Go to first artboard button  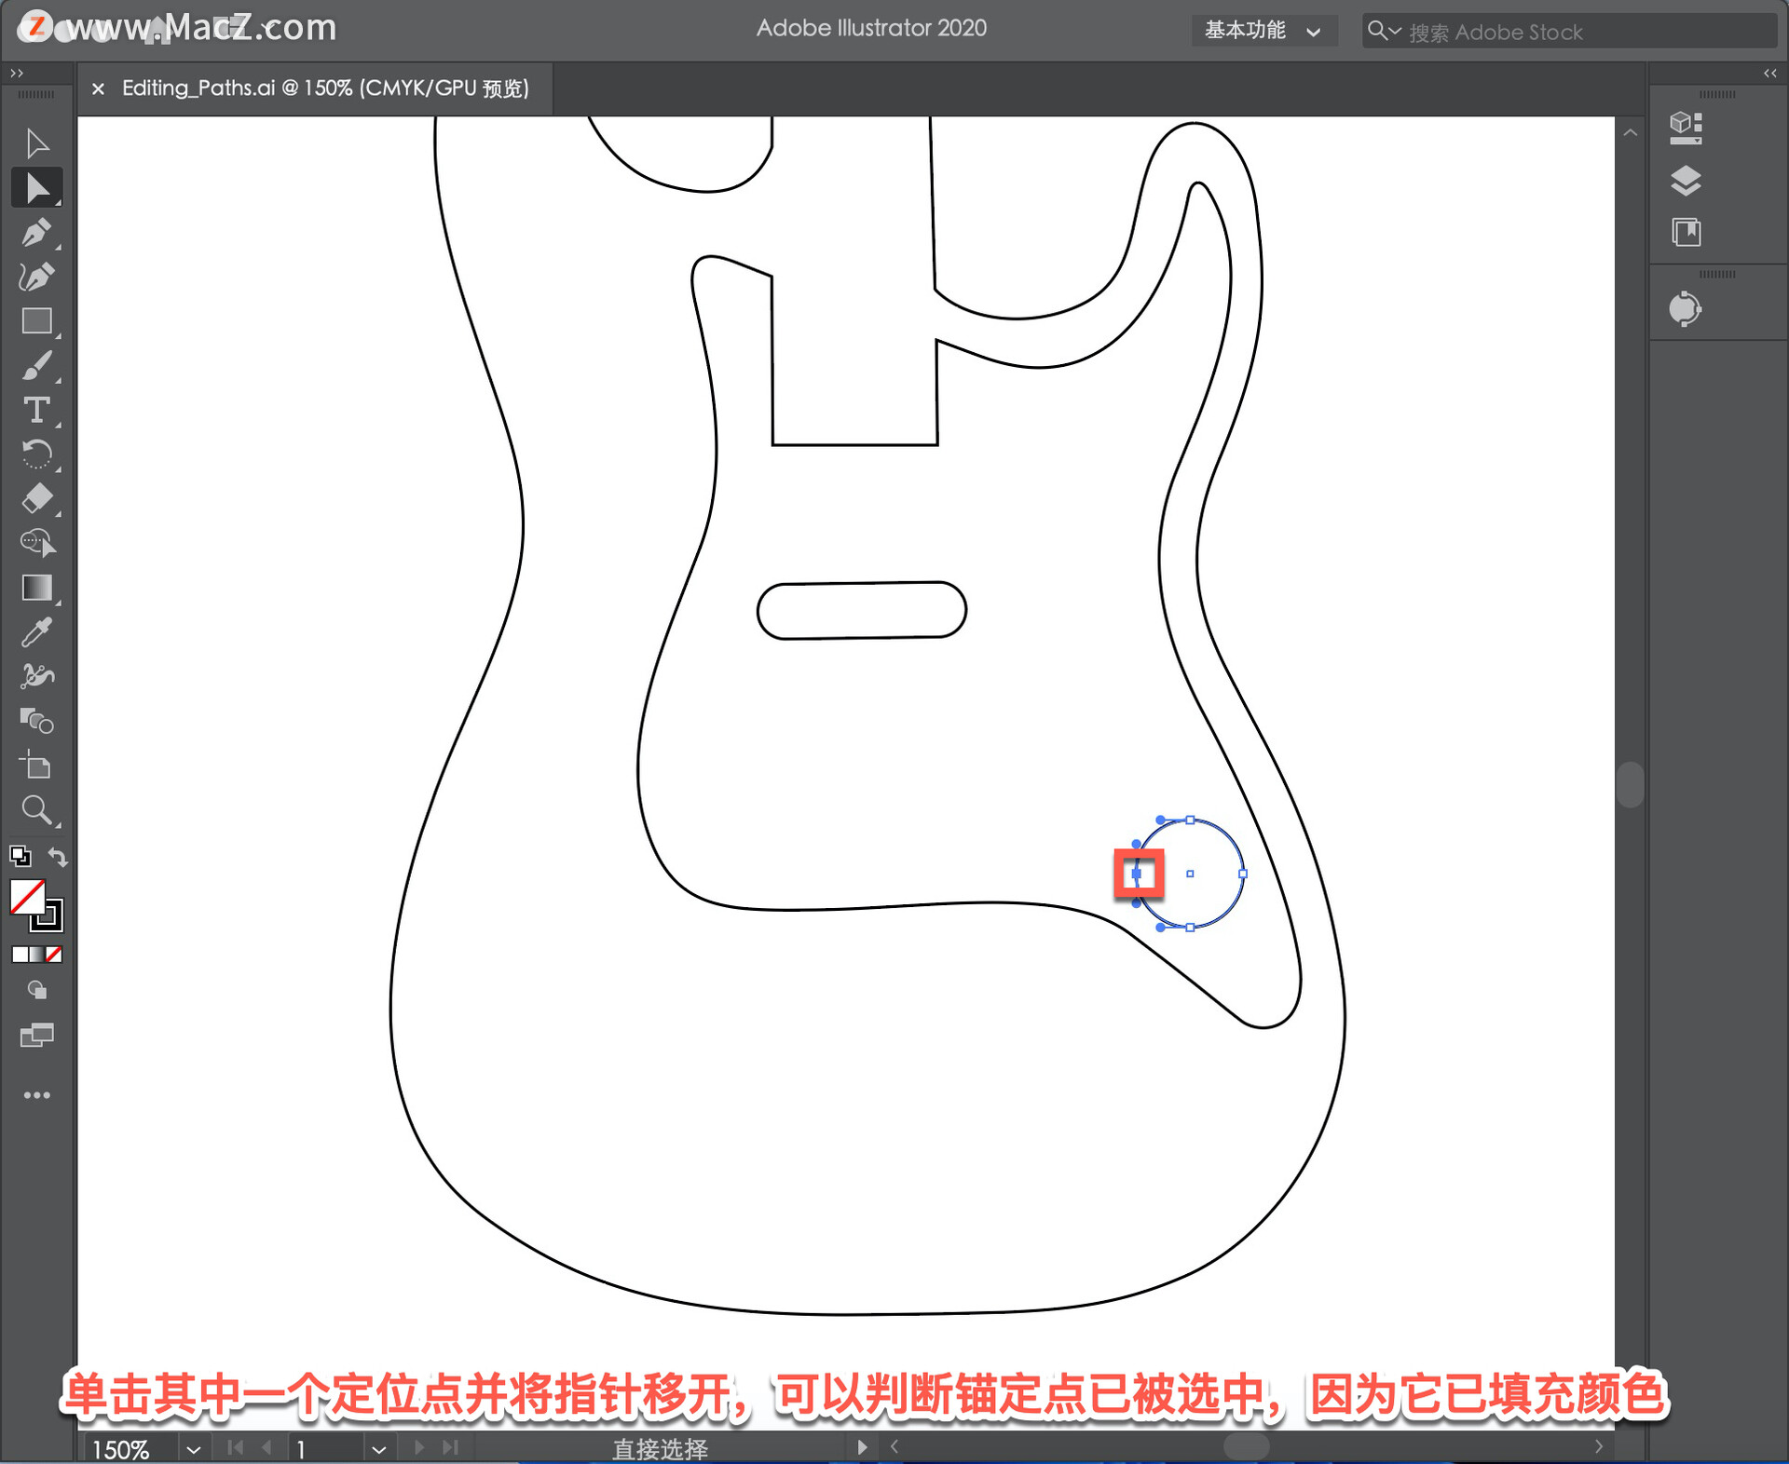click(235, 1447)
